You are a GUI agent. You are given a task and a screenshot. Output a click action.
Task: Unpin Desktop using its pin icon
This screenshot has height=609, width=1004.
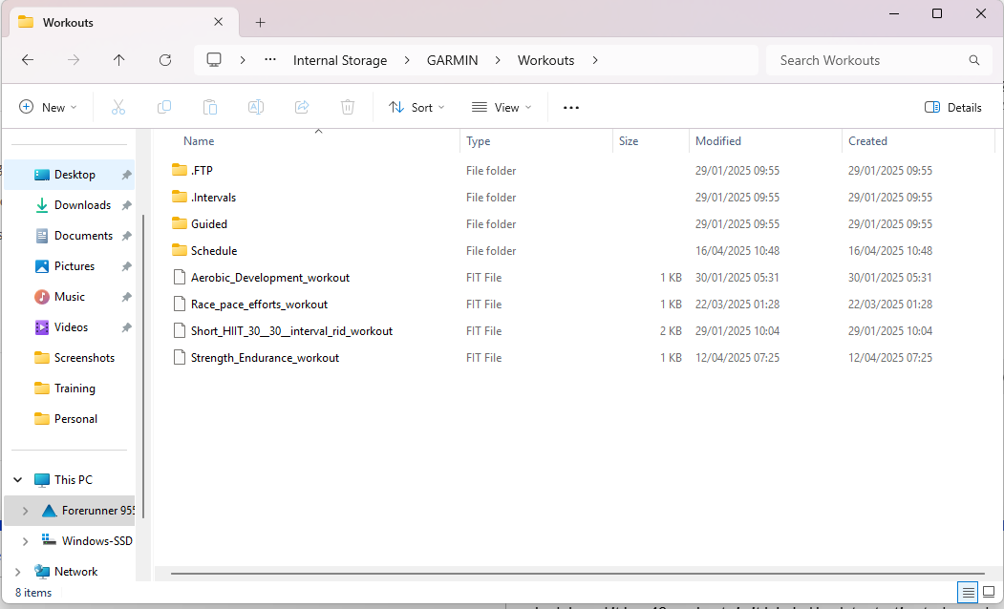[x=127, y=175]
